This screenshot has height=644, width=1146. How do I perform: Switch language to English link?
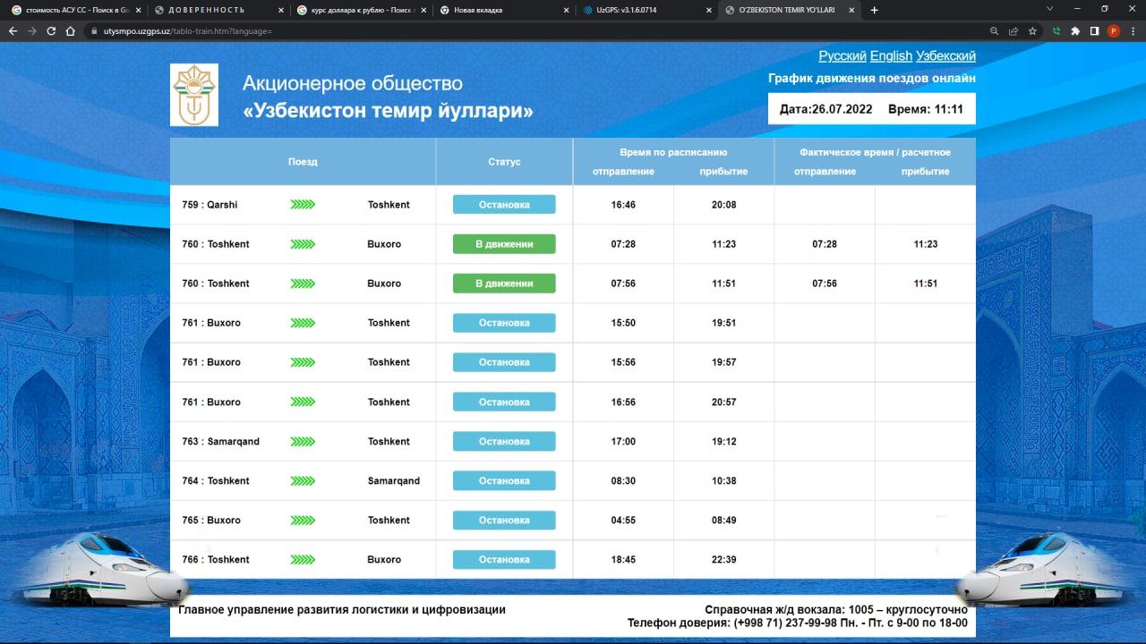tap(890, 55)
